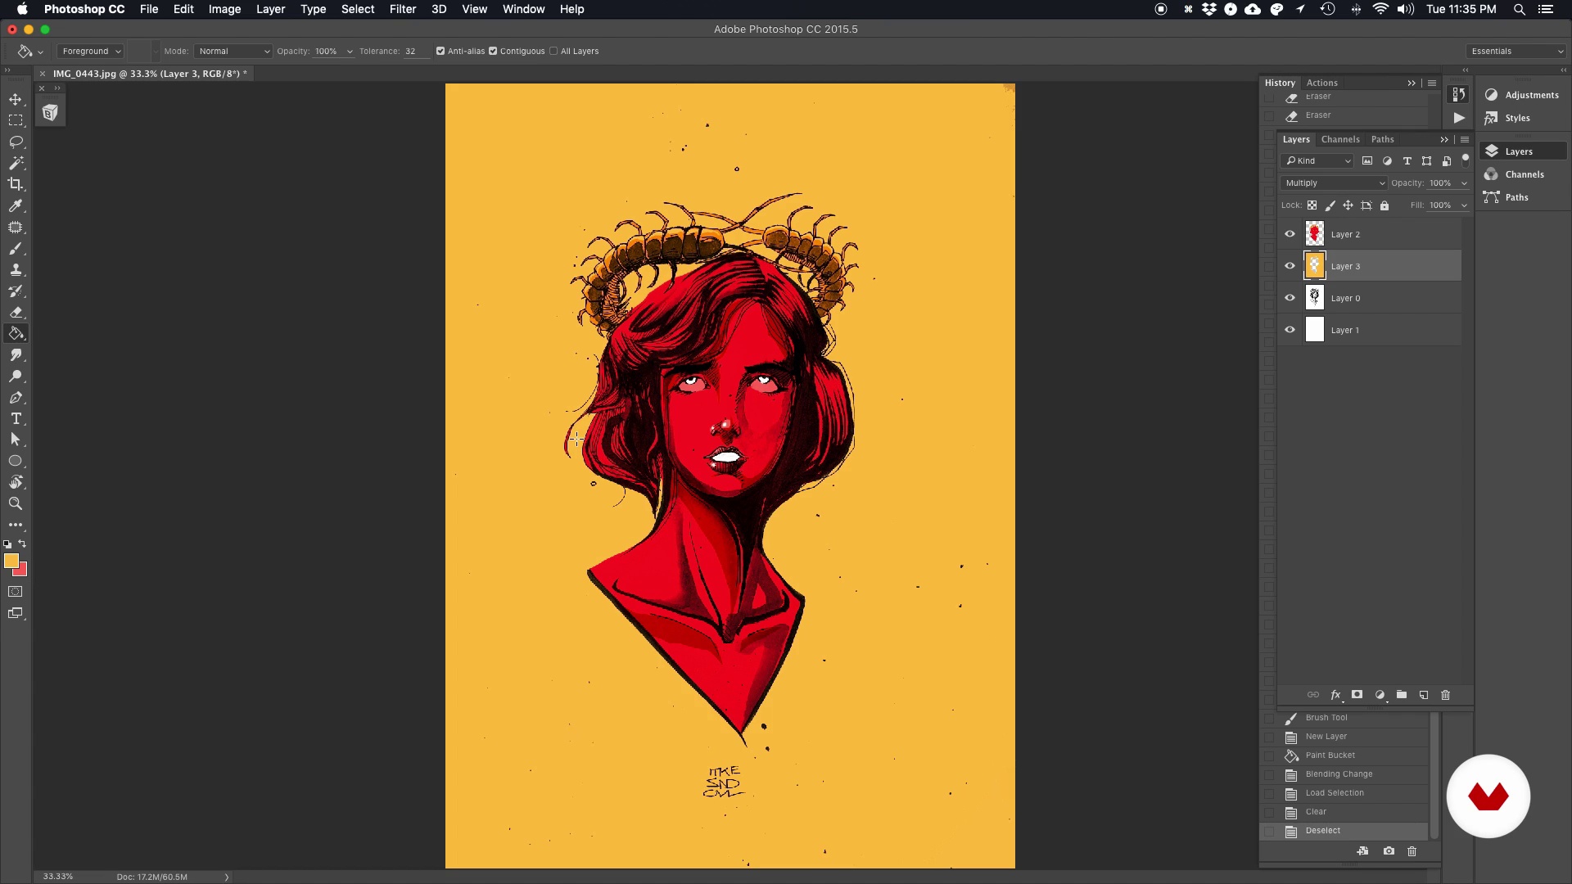Select the Layer 0 thumbnail
Image resolution: width=1572 pixels, height=884 pixels.
pyautogui.click(x=1315, y=298)
